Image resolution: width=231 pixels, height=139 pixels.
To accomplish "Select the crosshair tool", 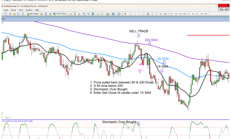I will pos(130,14).
